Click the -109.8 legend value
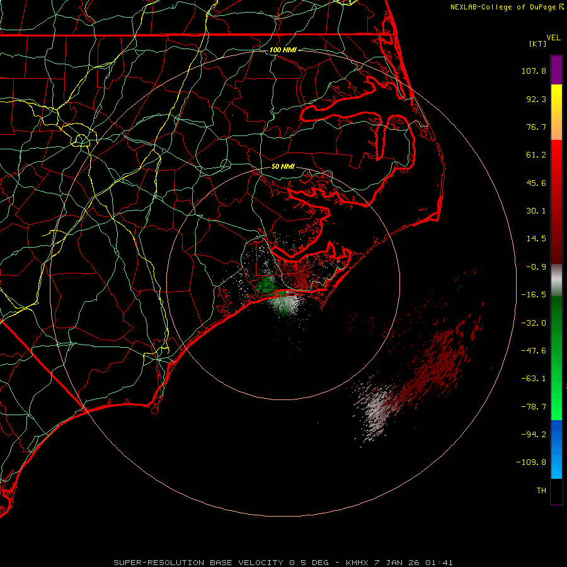This screenshot has width=567, height=567. [x=531, y=462]
